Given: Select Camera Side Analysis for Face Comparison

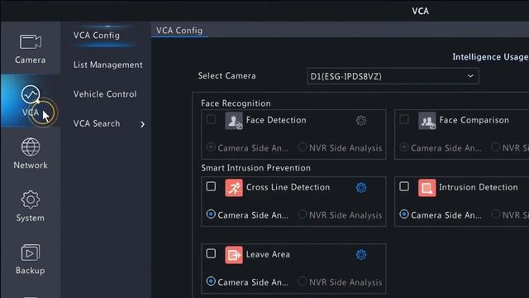Looking at the screenshot, I should [404, 147].
